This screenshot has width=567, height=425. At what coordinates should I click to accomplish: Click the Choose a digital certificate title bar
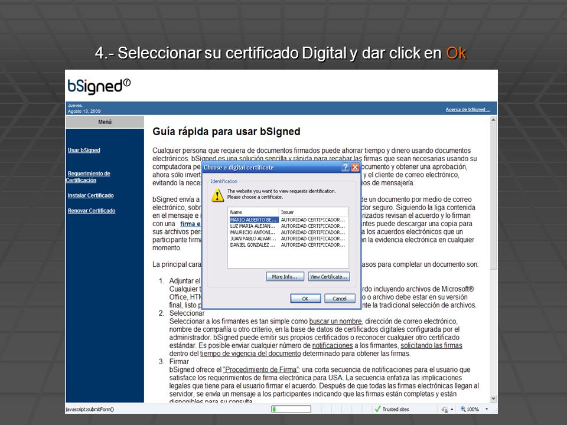coord(271,167)
